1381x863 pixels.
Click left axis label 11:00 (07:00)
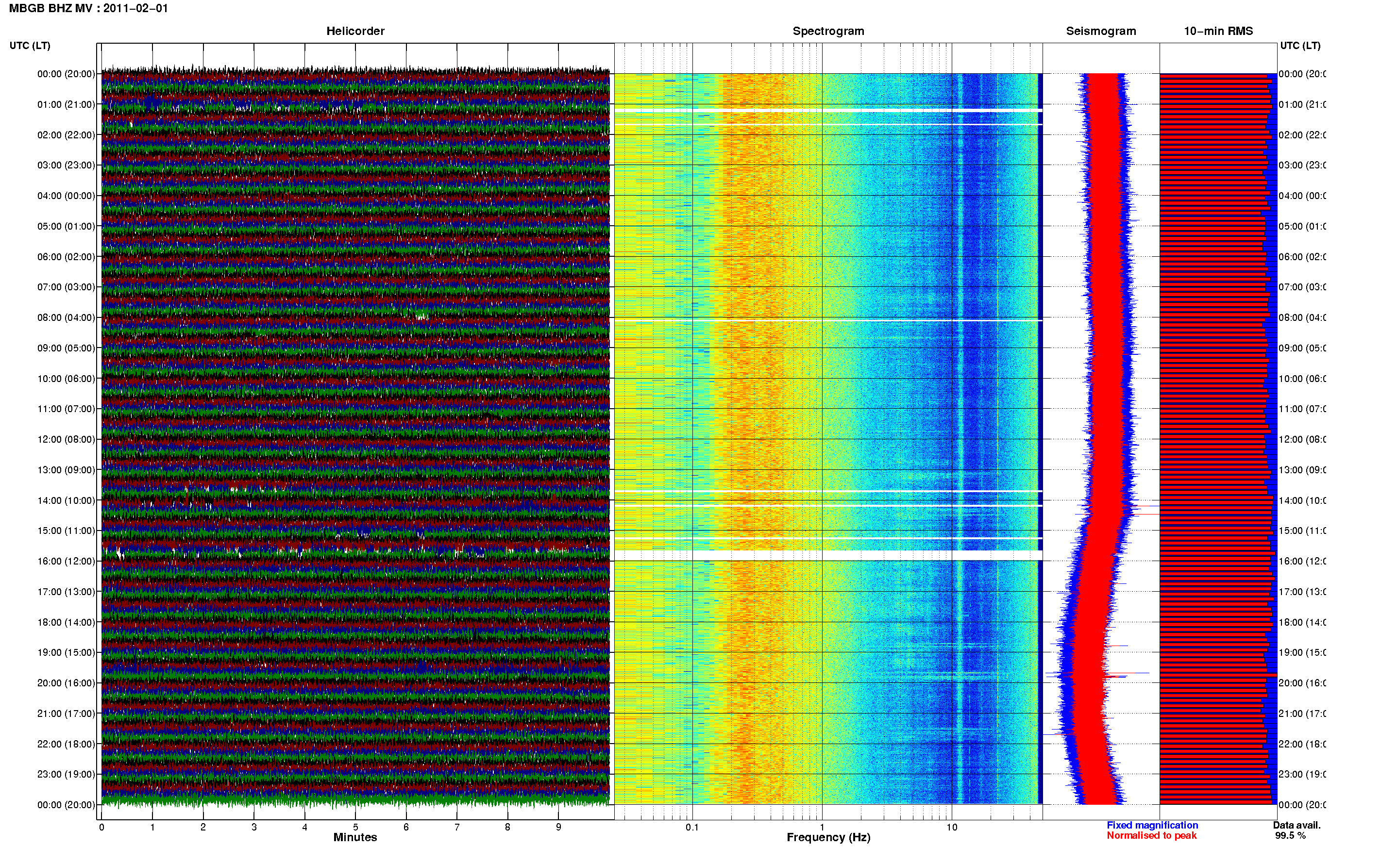click(66, 409)
